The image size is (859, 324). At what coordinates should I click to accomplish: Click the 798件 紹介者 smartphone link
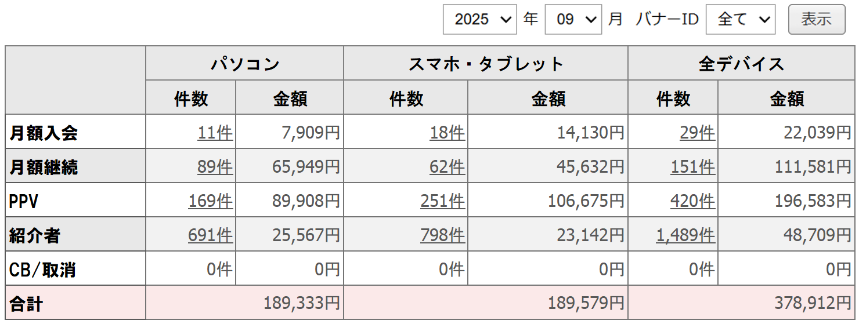point(442,235)
